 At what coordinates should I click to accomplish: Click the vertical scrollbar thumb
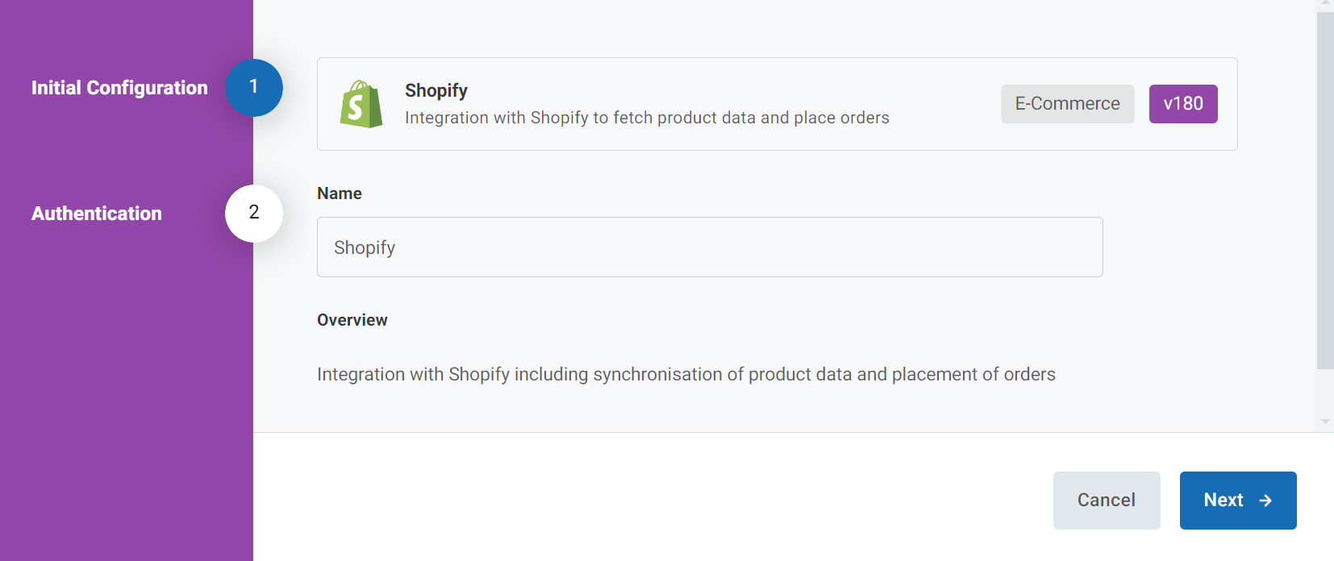(1325, 189)
